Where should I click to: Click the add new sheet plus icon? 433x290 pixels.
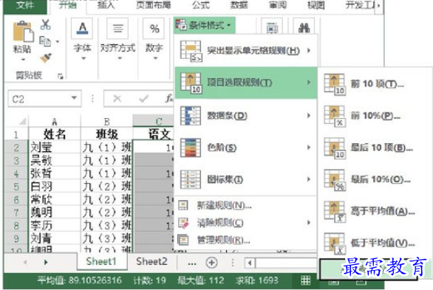tap(211, 263)
